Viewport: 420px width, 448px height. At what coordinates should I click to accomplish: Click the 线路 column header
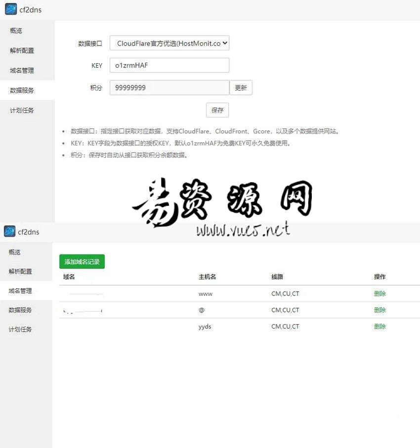[277, 277]
